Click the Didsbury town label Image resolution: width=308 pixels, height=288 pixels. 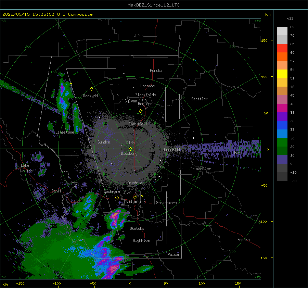(129, 153)
